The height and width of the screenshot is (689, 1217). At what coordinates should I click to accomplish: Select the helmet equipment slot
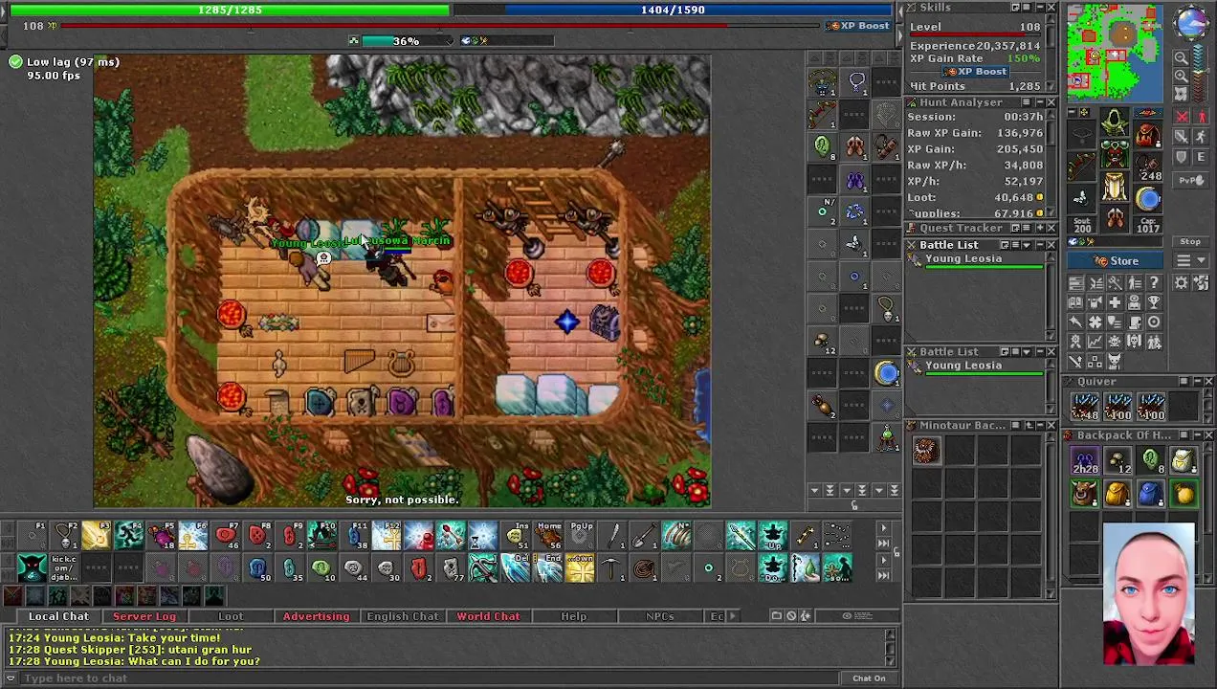1115,122
